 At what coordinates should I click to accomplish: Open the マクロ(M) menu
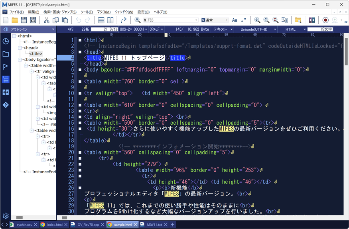[x=104, y=12]
